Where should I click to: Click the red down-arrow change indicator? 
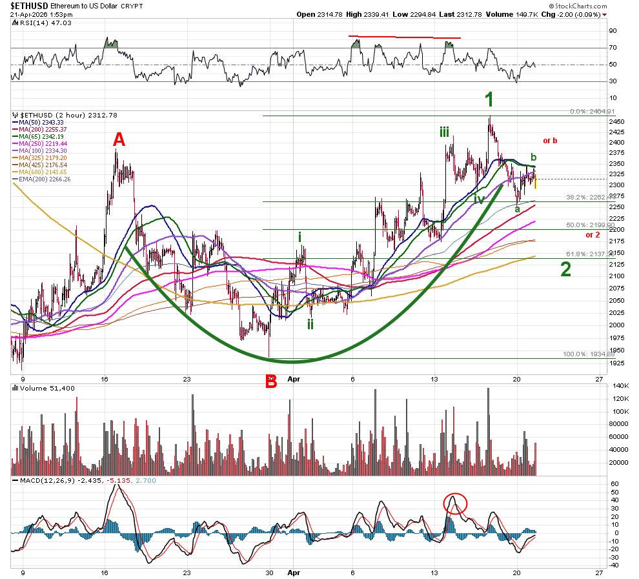[604, 15]
